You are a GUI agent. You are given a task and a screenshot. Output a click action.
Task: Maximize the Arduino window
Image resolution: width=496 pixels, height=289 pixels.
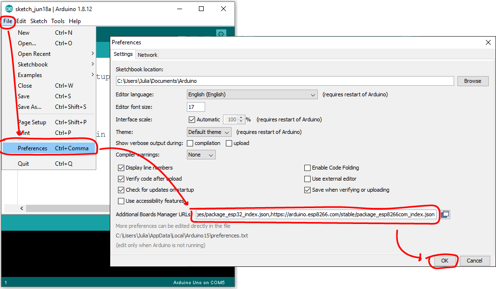[201, 9]
